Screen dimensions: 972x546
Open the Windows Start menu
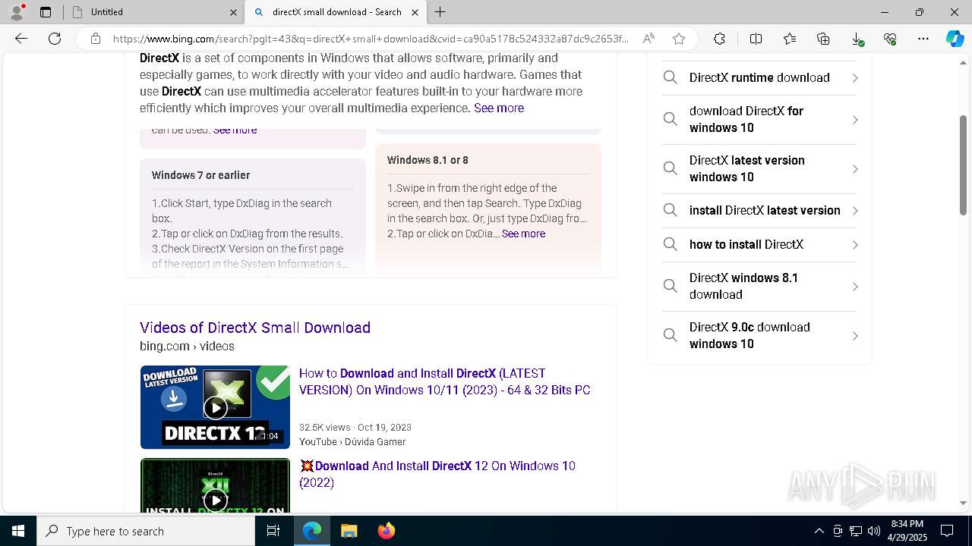tap(18, 531)
